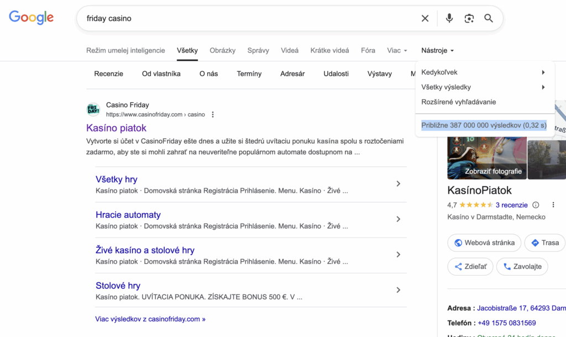The width and height of the screenshot is (566, 337).
Task: Switch to the Videá tab
Action: coord(290,50)
